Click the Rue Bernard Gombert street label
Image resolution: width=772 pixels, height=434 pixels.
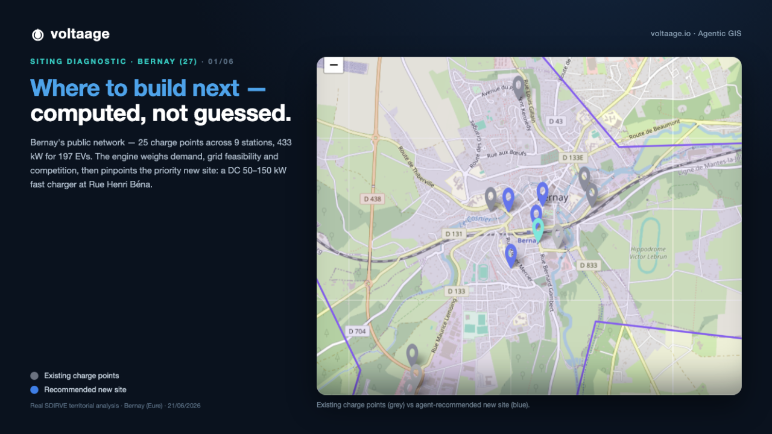[x=547, y=282]
